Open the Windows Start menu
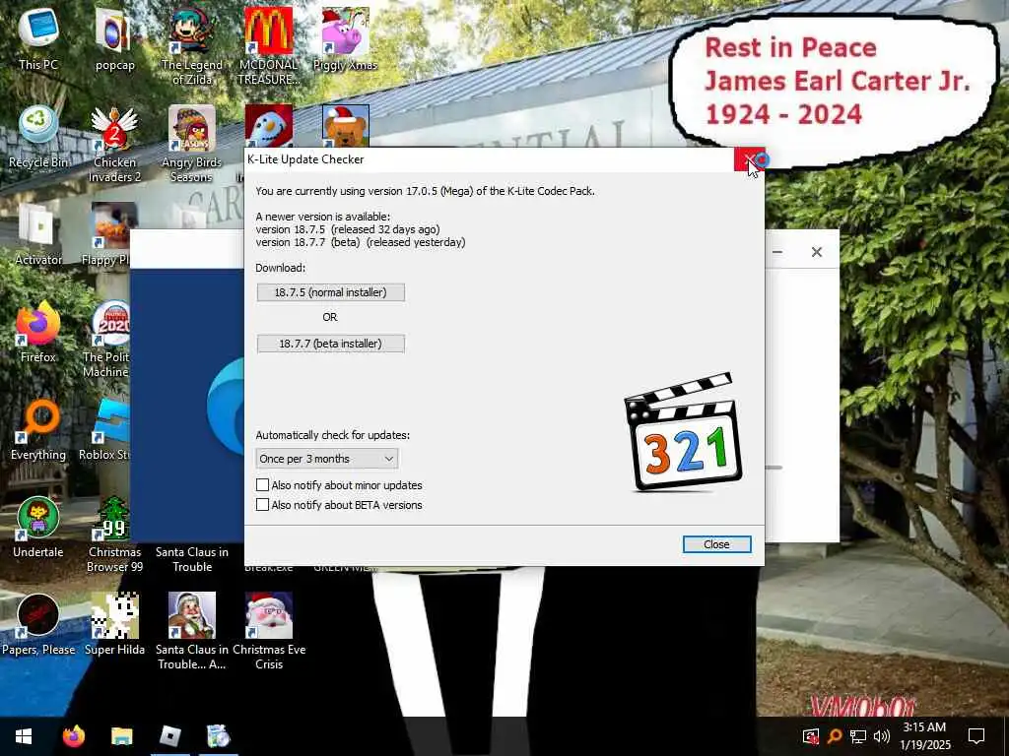This screenshot has height=756, width=1009. point(24,736)
